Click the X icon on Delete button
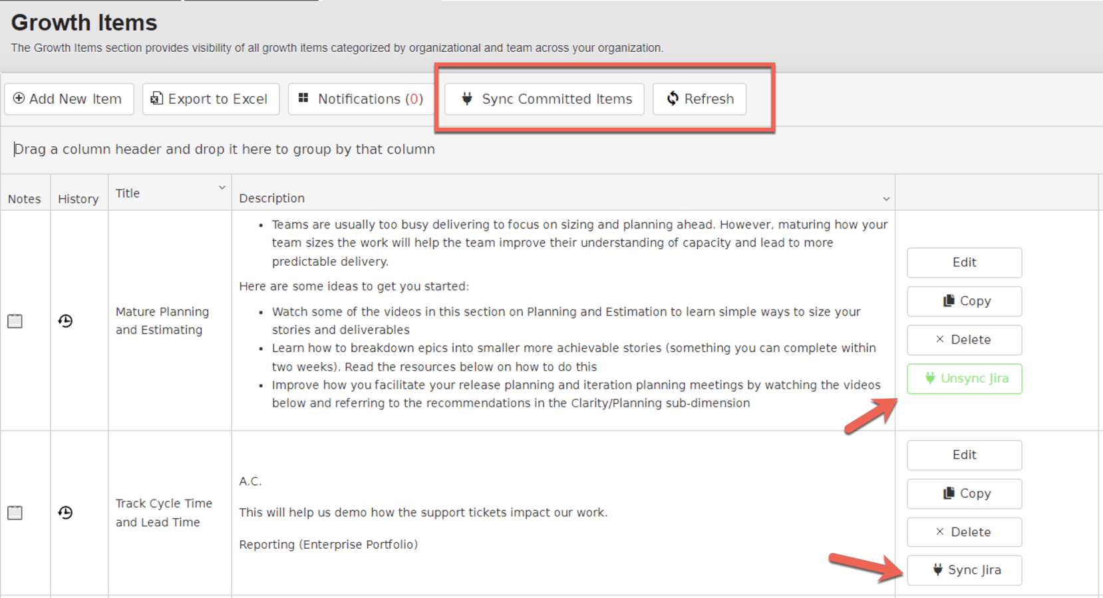This screenshot has width=1103, height=598. 940,339
